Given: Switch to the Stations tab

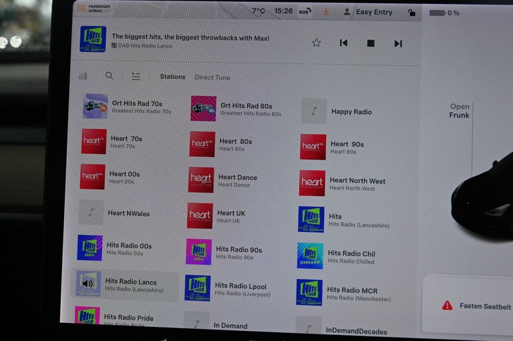Looking at the screenshot, I should pyautogui.click(x=172, y=77).
